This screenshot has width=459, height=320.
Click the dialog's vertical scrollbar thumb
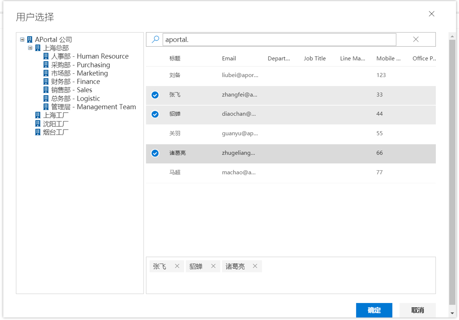click(x=452, y=172)
